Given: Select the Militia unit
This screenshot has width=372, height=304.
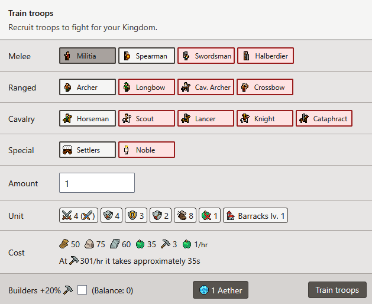Looking at the screenshot, I should pos(88,56).
